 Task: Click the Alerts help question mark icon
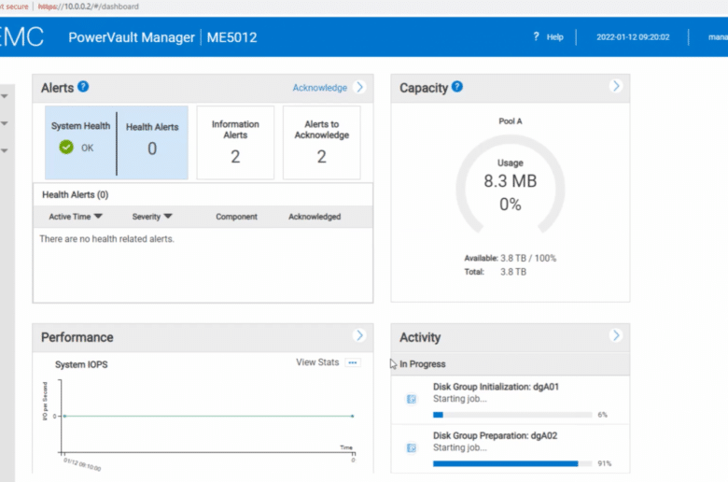click(83, 87)
